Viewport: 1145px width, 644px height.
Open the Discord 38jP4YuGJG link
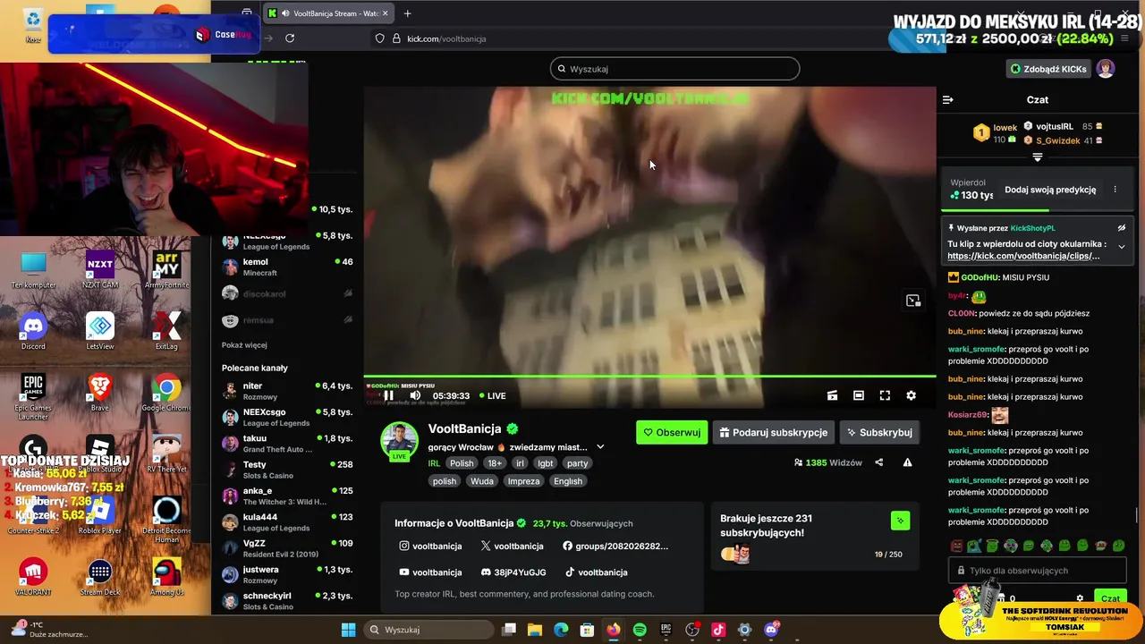(x=513, y=572)
